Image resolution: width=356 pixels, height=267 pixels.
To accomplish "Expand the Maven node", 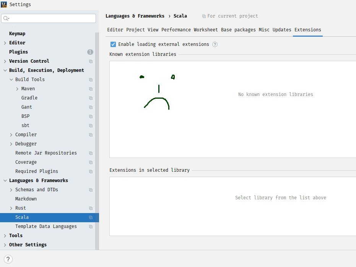I will coord(17,89).
